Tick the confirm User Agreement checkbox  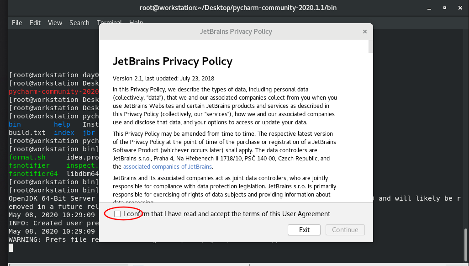[x=117, y=214]
